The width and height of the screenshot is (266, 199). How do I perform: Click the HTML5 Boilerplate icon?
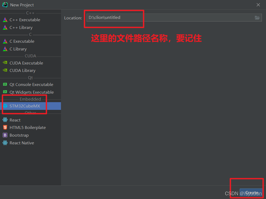pos(5,127)
